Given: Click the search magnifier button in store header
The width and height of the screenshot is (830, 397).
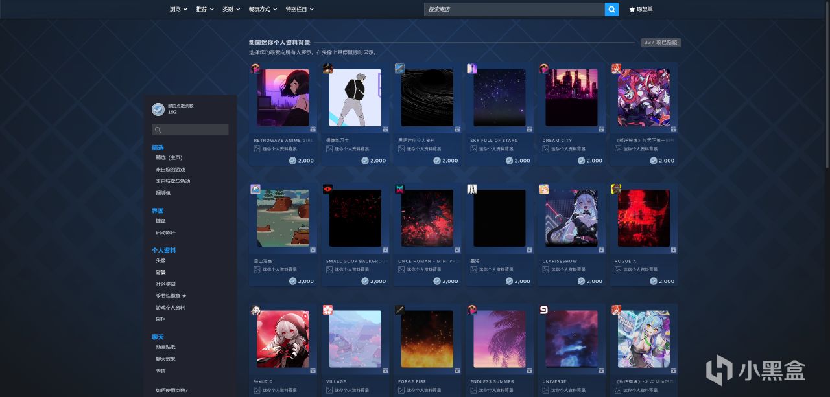Looking at the screenshot, I should 611,9.
